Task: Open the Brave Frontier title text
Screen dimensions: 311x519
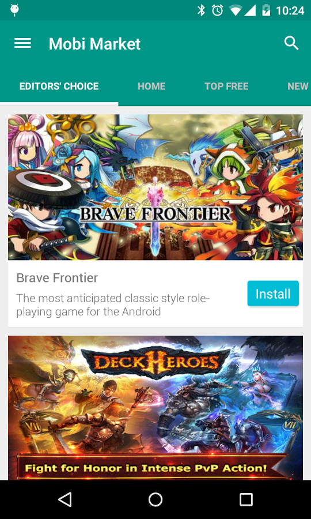Action: [x=57, y=278]
